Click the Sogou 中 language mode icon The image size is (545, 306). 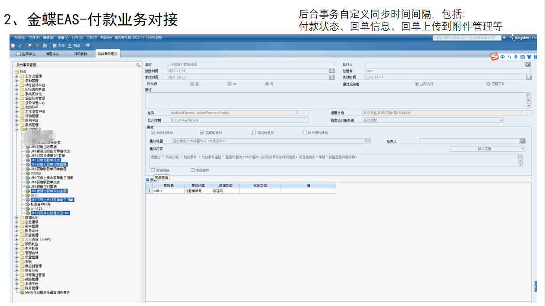[503, 57]
